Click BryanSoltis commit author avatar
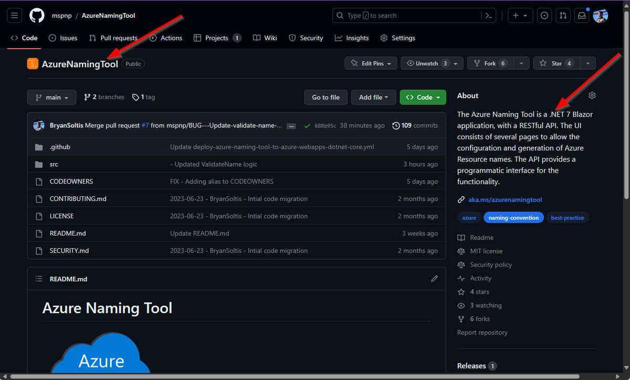Viewport: 630px width, 380px height. (x=39, y=125)
